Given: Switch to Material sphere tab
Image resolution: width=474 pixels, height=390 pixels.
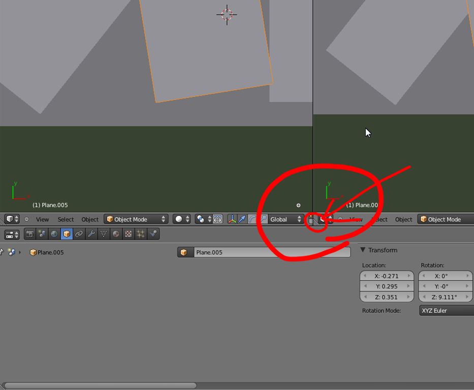Looking at the screenshot, I should click(116, 234).
